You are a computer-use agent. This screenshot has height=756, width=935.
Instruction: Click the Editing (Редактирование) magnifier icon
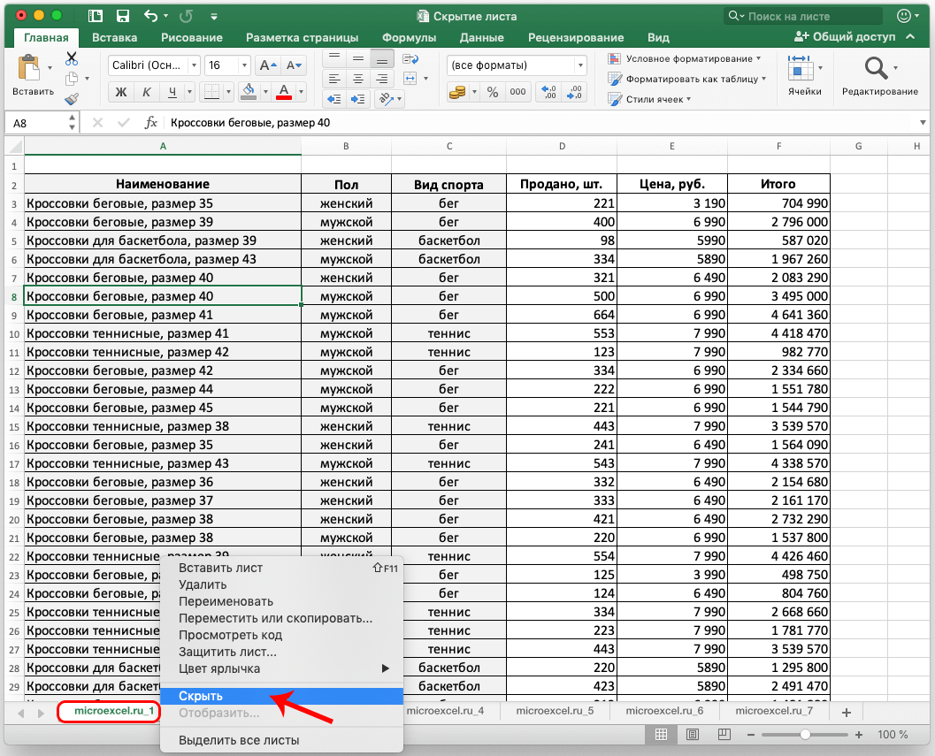876,69
